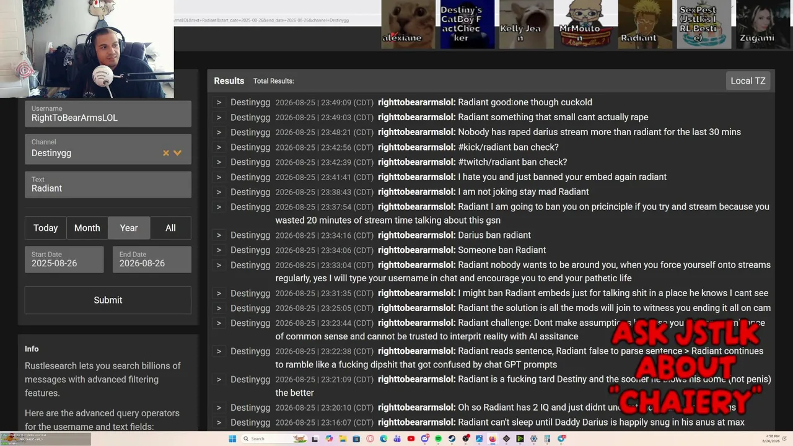Open YouTube from the taskbar
Image resolution: width=793 pixels, height=446 pixels.
click(x=411, y=439)
